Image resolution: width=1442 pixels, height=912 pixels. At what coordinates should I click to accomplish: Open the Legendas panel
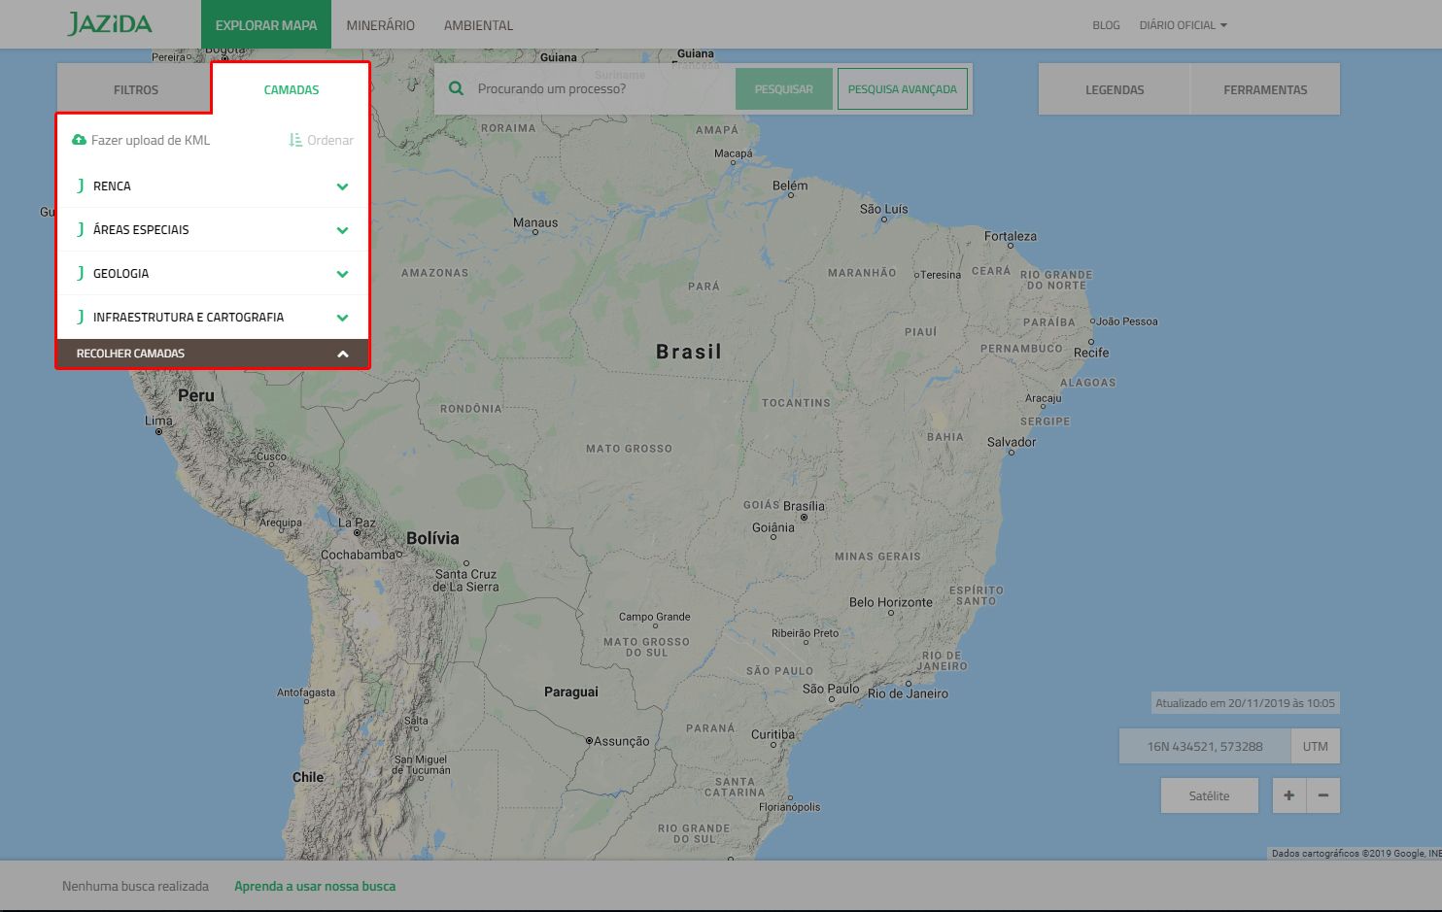(x=1115, y=89)
